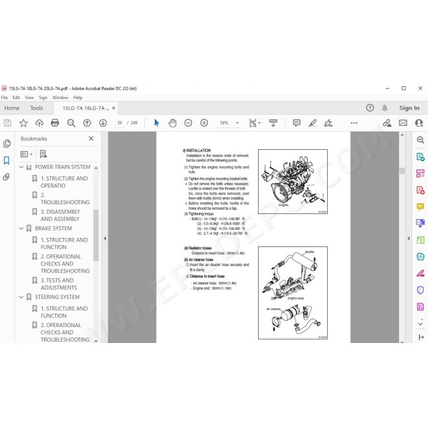
Task: Open Attachments paperclip panel
Action: point(7,177)
